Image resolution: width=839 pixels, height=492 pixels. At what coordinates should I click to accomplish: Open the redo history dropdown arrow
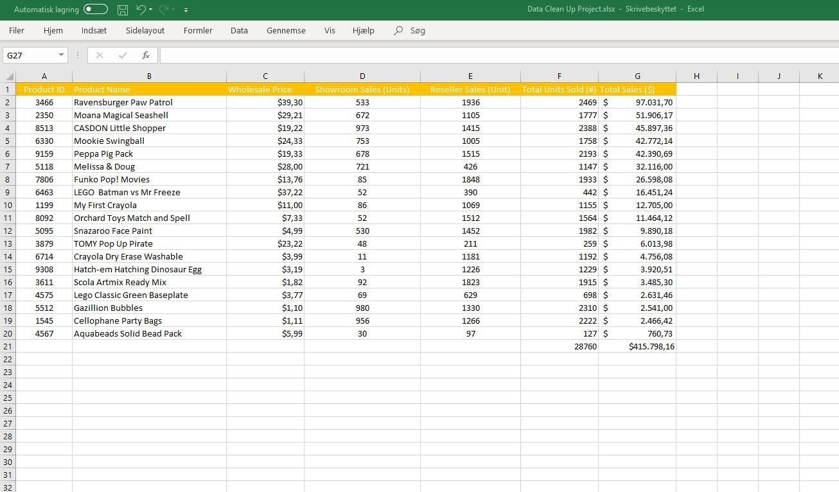click(x=173, y=10)
